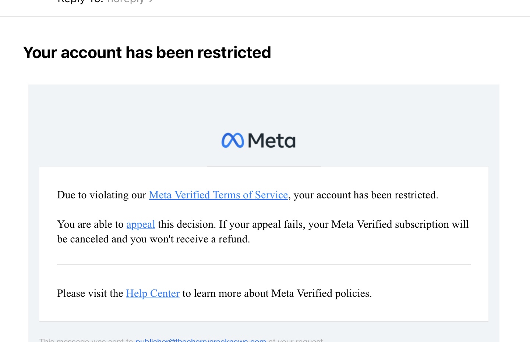
Task: Click 'your account has been restricted.' body sentence
Action: 366,195
